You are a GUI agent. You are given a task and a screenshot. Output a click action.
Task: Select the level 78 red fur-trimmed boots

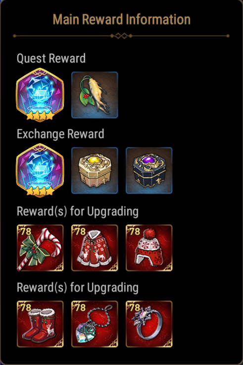click(40, 324)
